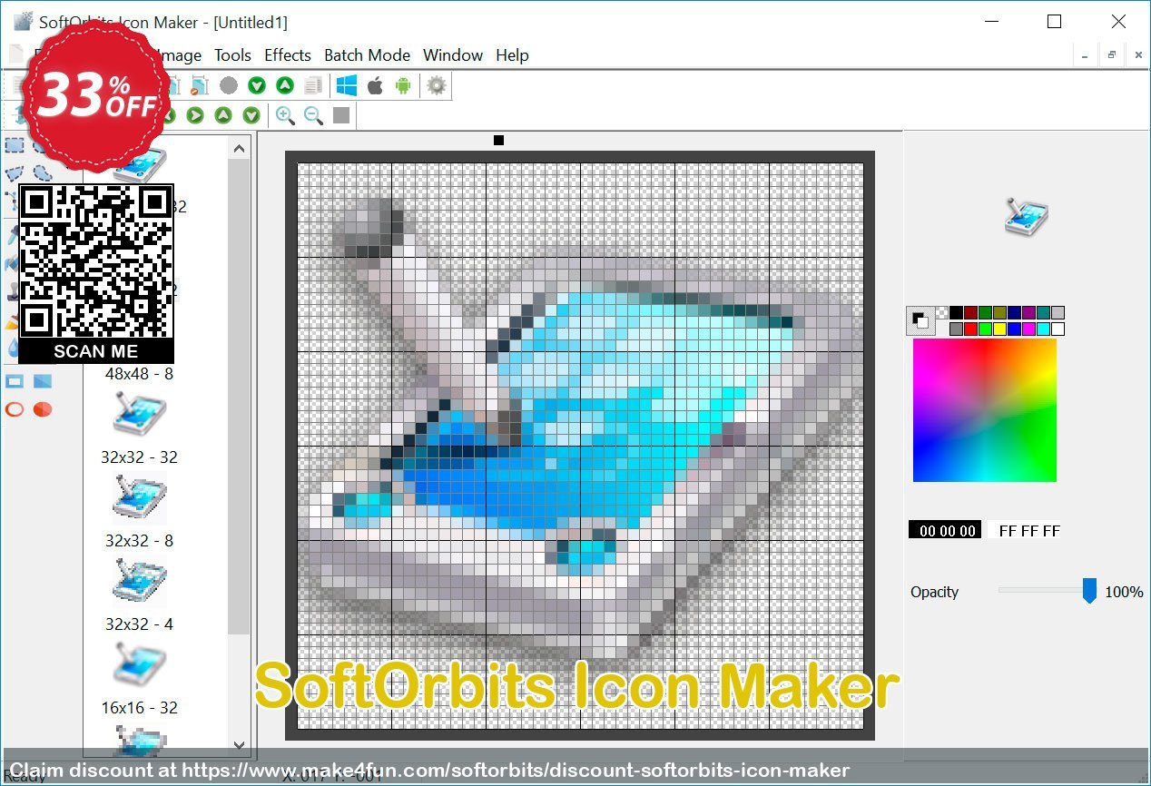Screen dimensions: 1151x786
Task: Zoom out with the minus magnifier
Action: (313, 115)
